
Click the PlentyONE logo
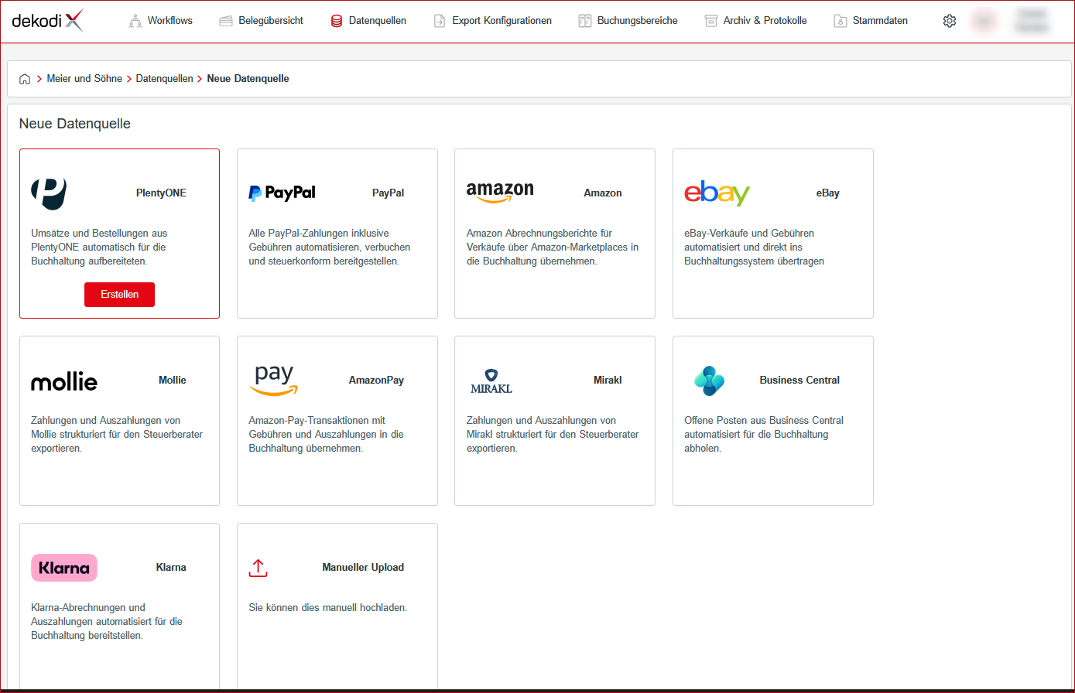(x=49, y=193)
